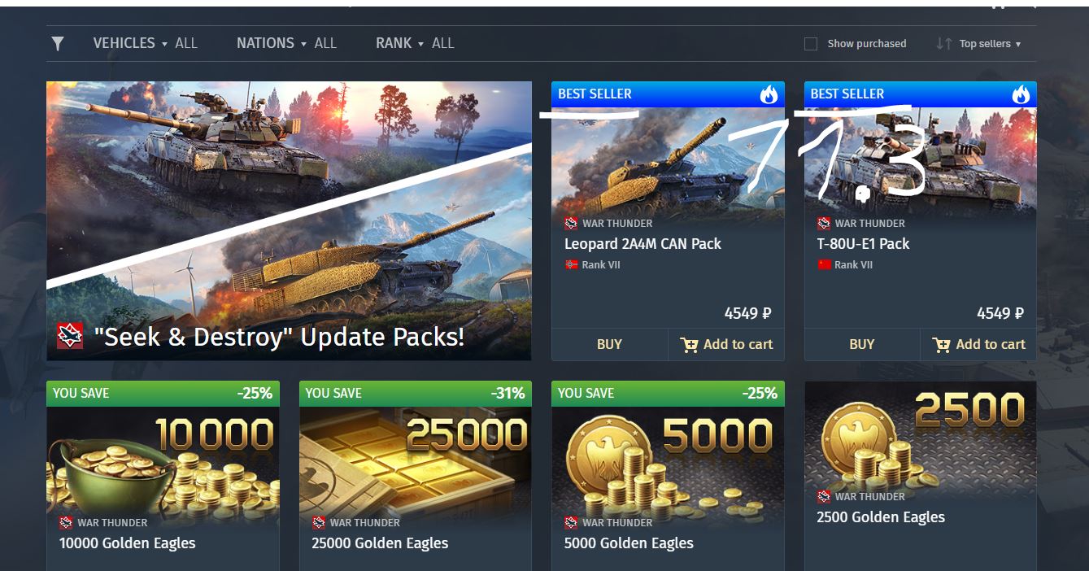
Task: Open the Leopard 2A4M CAN Pack title link
Action: click(643, 244)
